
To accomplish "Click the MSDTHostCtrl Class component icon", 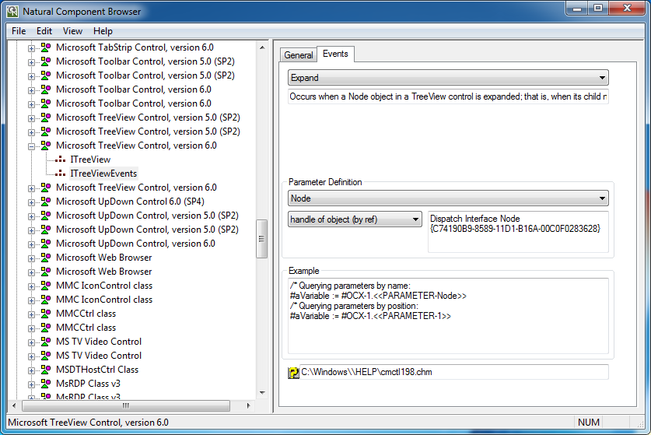I will coord(46,370).
